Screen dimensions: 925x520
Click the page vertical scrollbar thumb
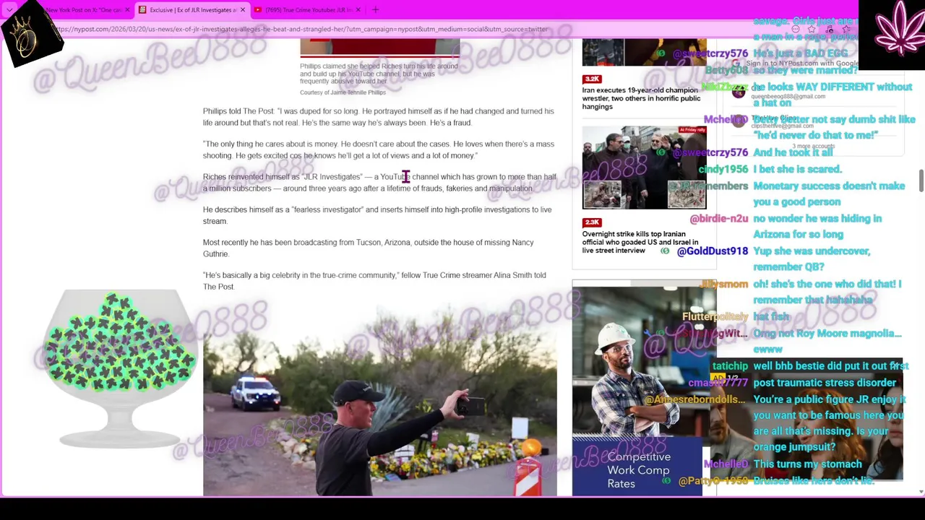pyautogui.click(x=921, y=181)
